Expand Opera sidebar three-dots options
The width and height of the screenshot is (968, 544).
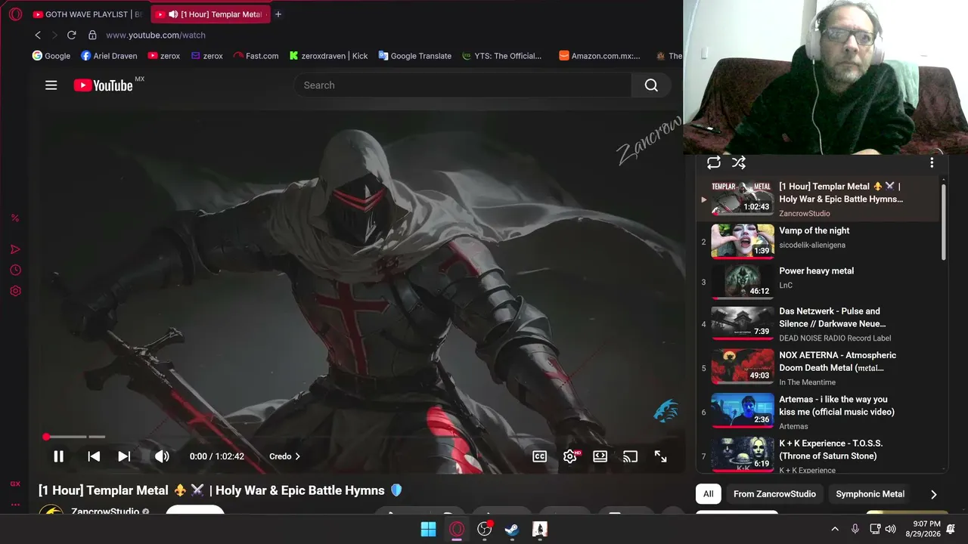coord(15,504)
